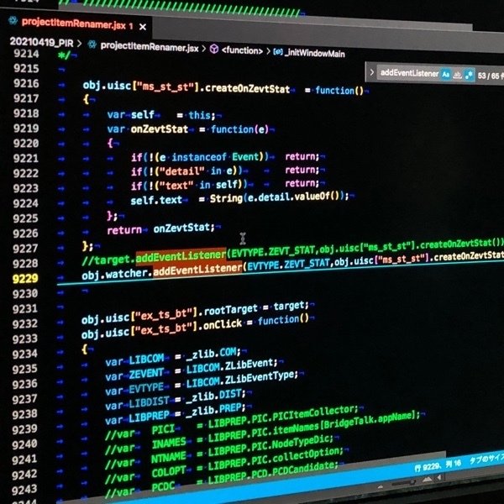
Task: Click 'var self' on line 9218
Action: [x=131, y=114]
